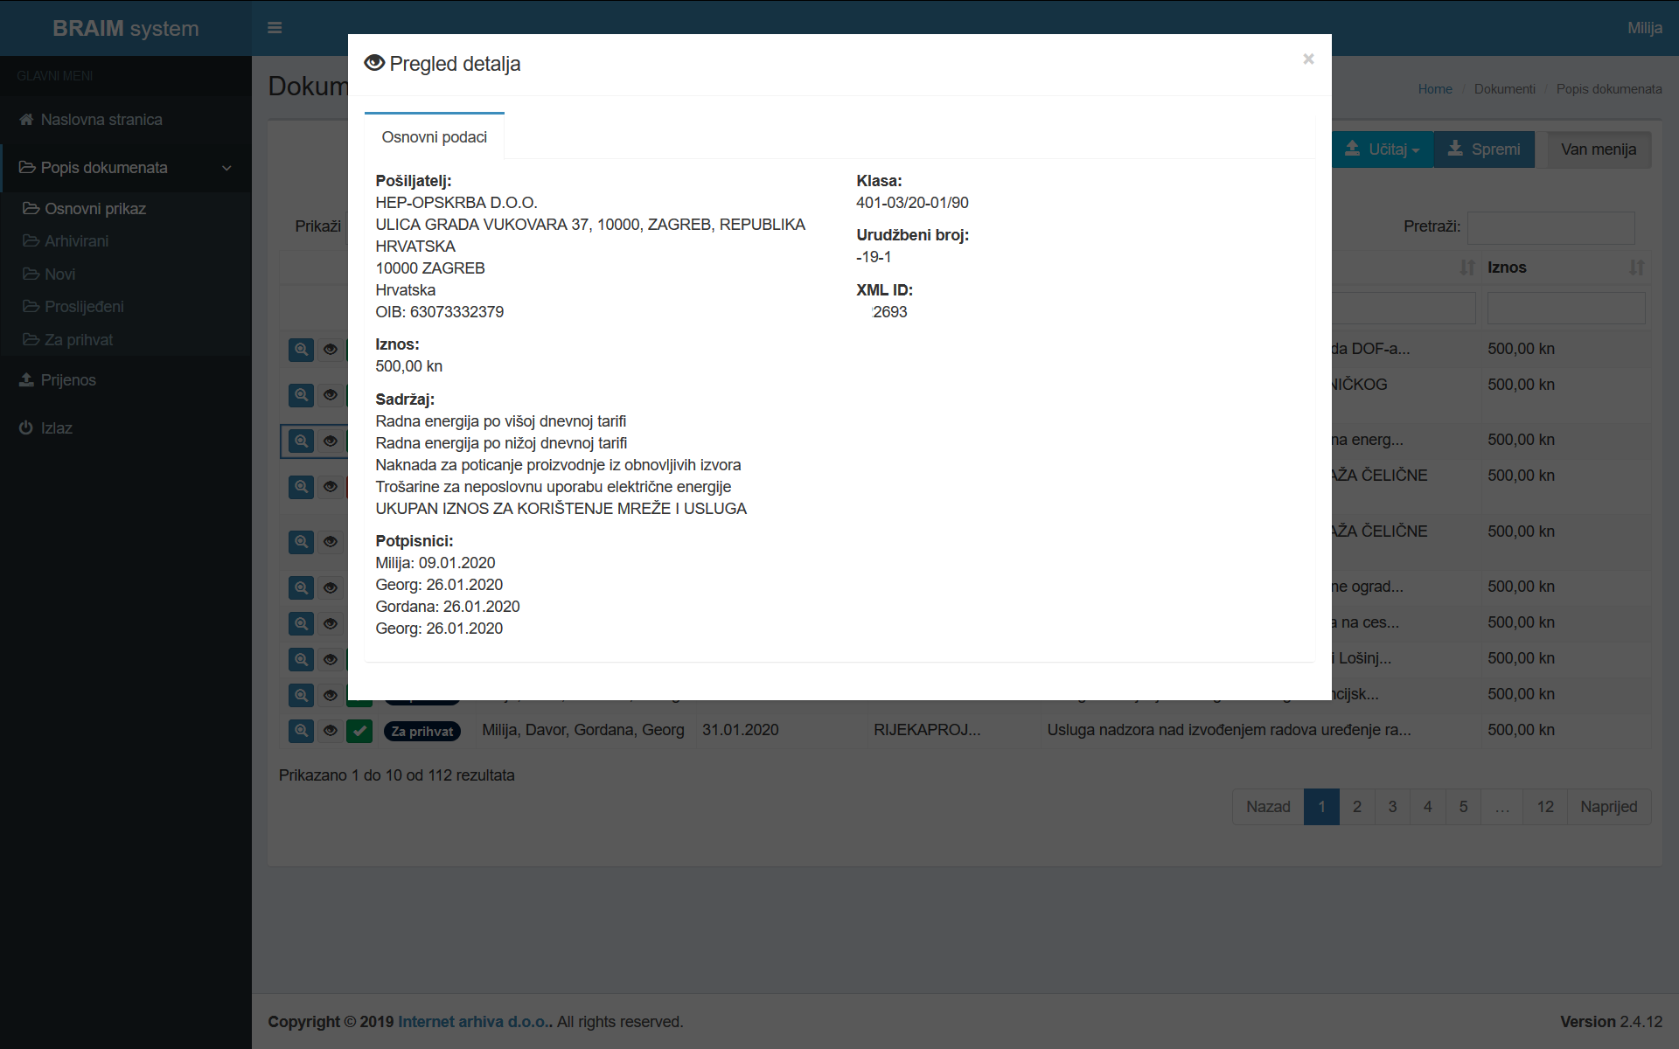Go to page 5 of results
The height and width of the screenshot is (1049, 1679).
1463,807
